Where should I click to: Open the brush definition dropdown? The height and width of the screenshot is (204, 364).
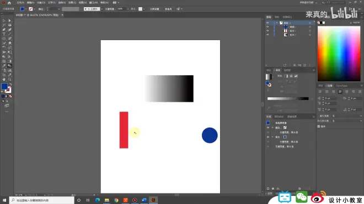tap(101, 9)
